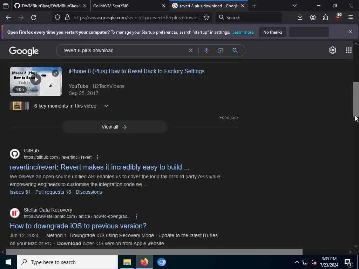The image size is (359, 269).
Task: Open File Explorer from taskbar
Action: click(127, 262)
